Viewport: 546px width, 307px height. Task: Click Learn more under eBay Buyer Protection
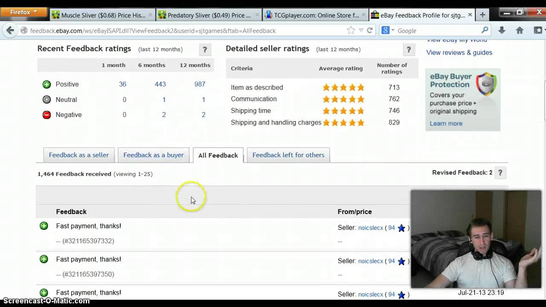pyautogui.click(x=446, y=123)
